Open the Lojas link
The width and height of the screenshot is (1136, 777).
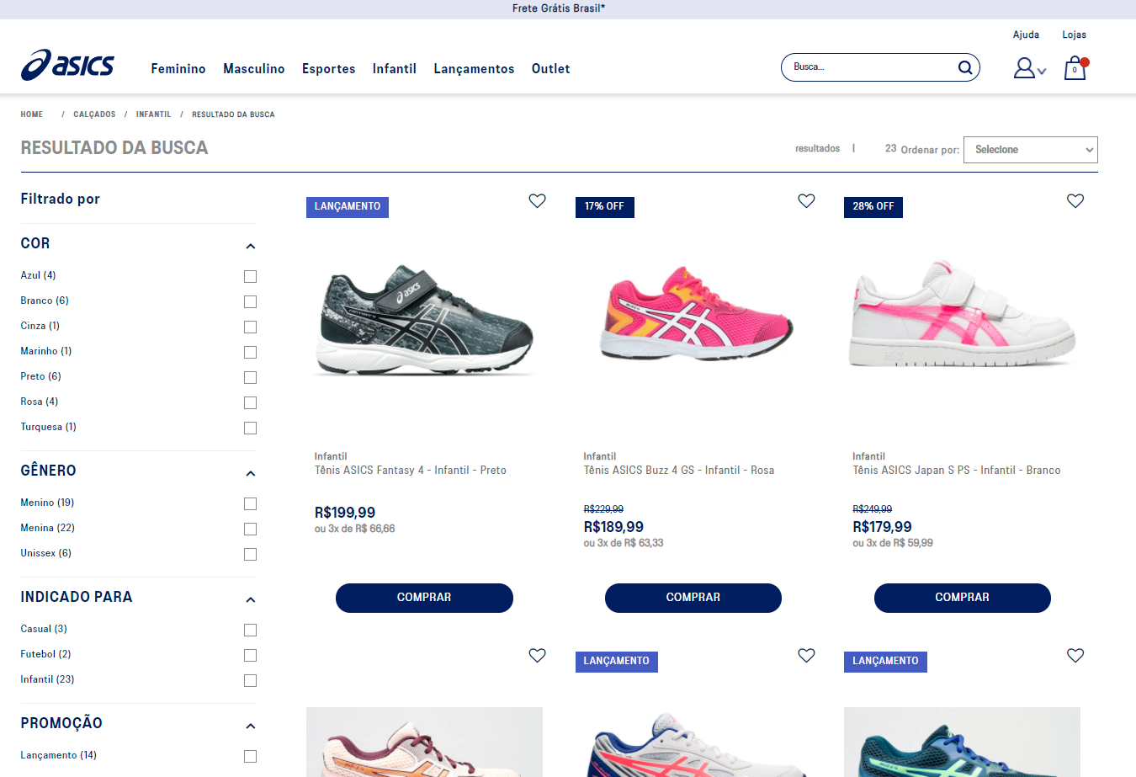[x=1074, y=35]
